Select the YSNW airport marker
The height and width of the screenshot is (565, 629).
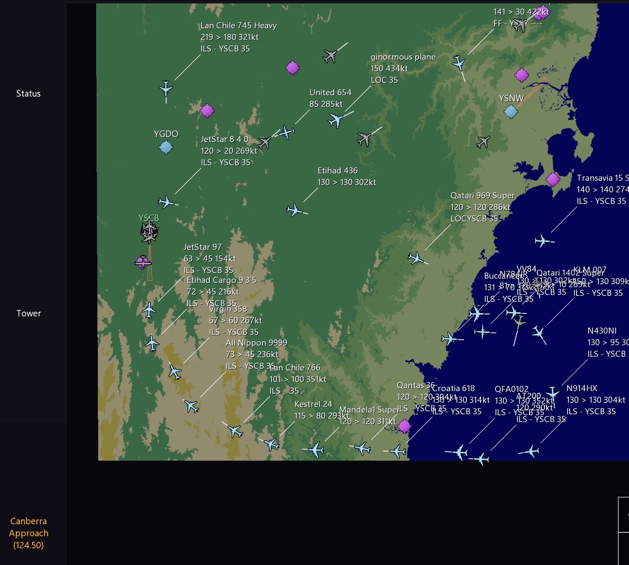click(x=511, y=112)
